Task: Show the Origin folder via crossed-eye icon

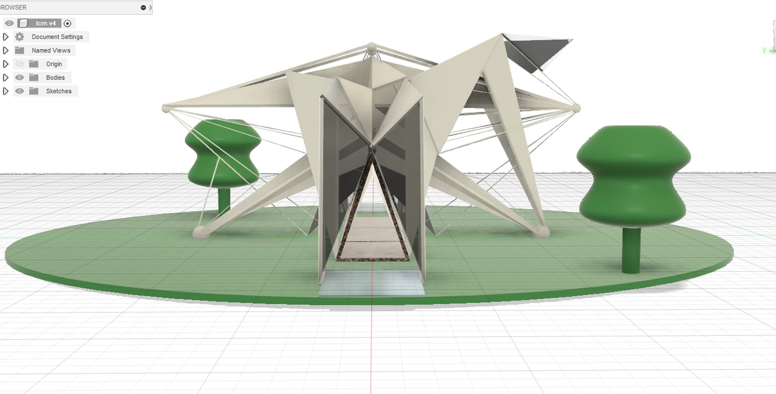Action: (19, 64)
